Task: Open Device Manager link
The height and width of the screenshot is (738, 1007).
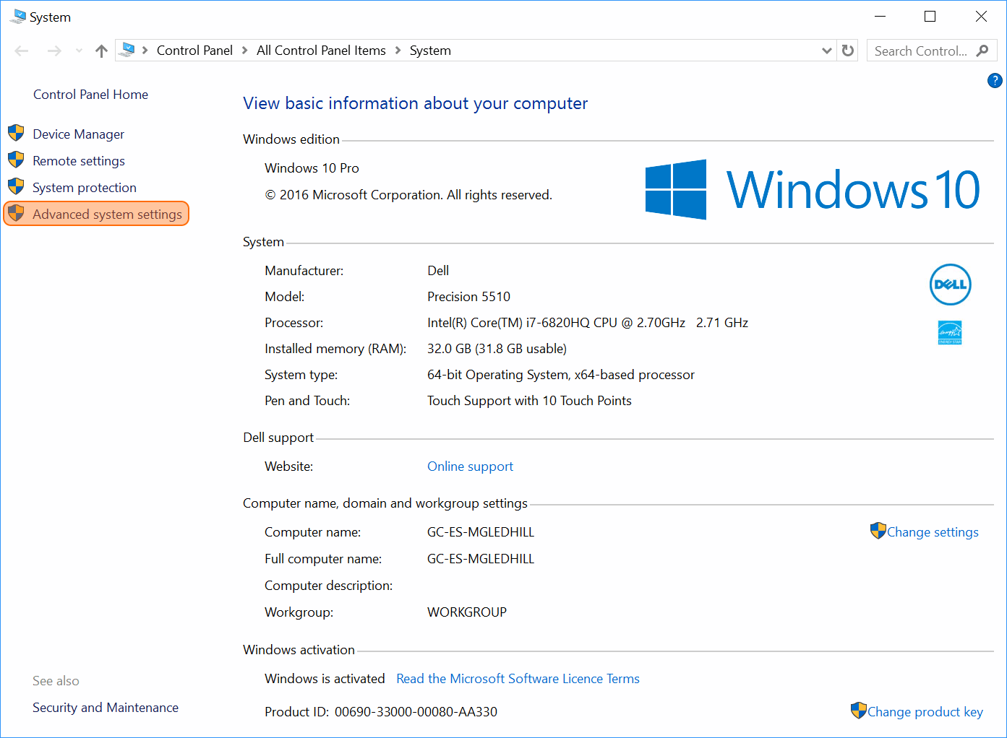Action: [78, 134]
